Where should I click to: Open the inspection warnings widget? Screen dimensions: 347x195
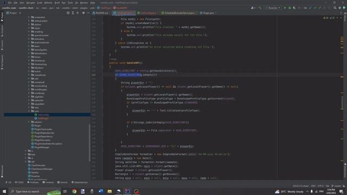point(329,18)
